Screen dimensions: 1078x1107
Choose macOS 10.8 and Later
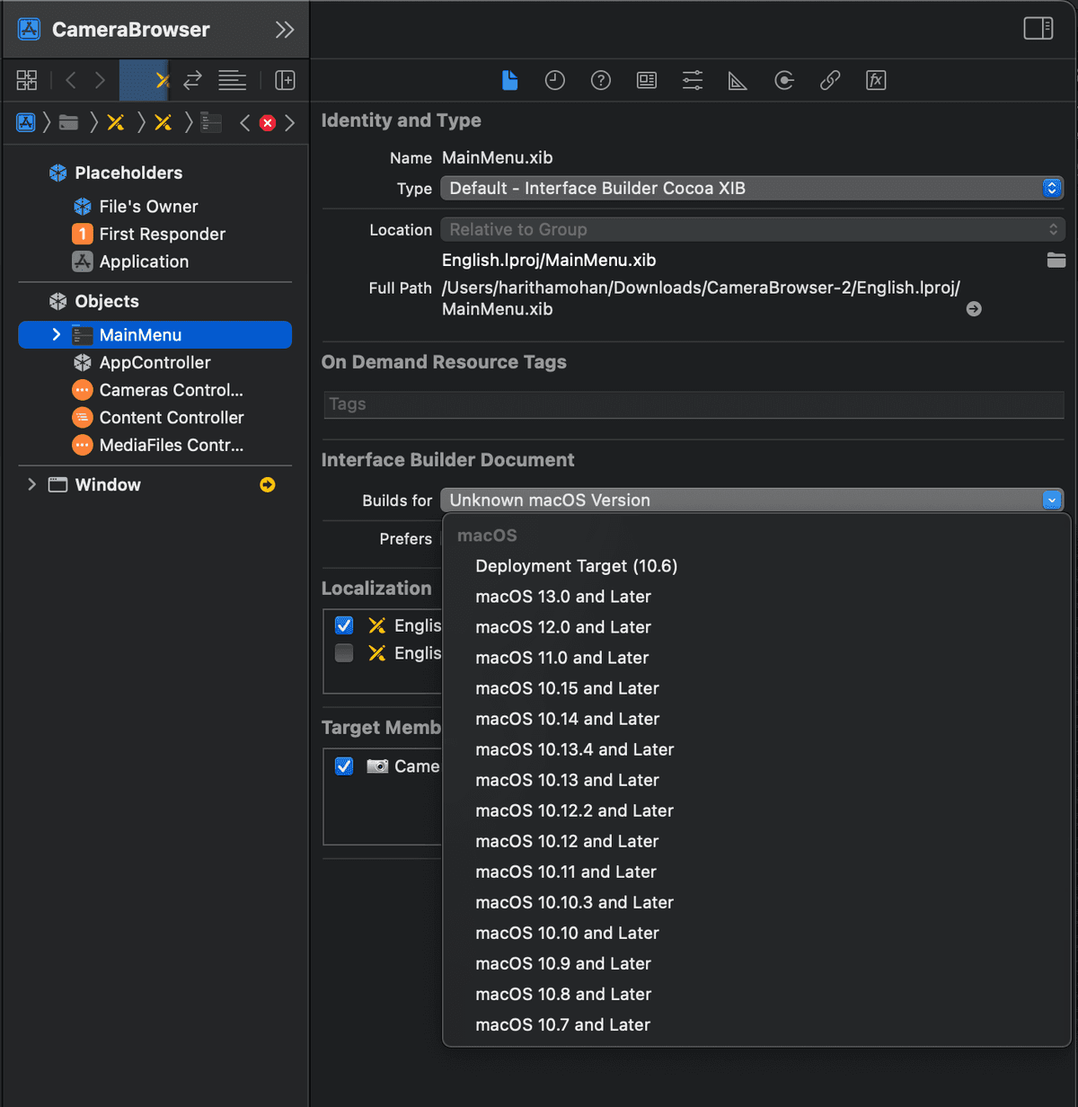point(756,994)
